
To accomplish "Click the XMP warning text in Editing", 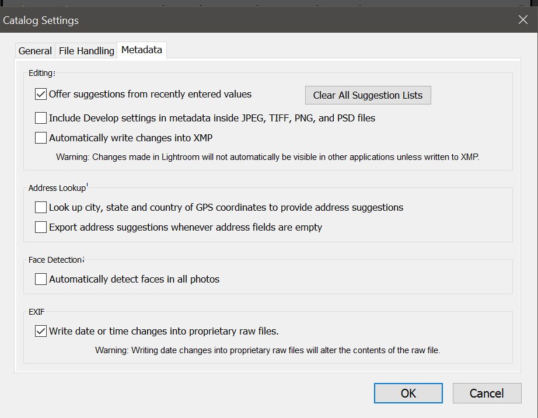I will tap(267, 157).
